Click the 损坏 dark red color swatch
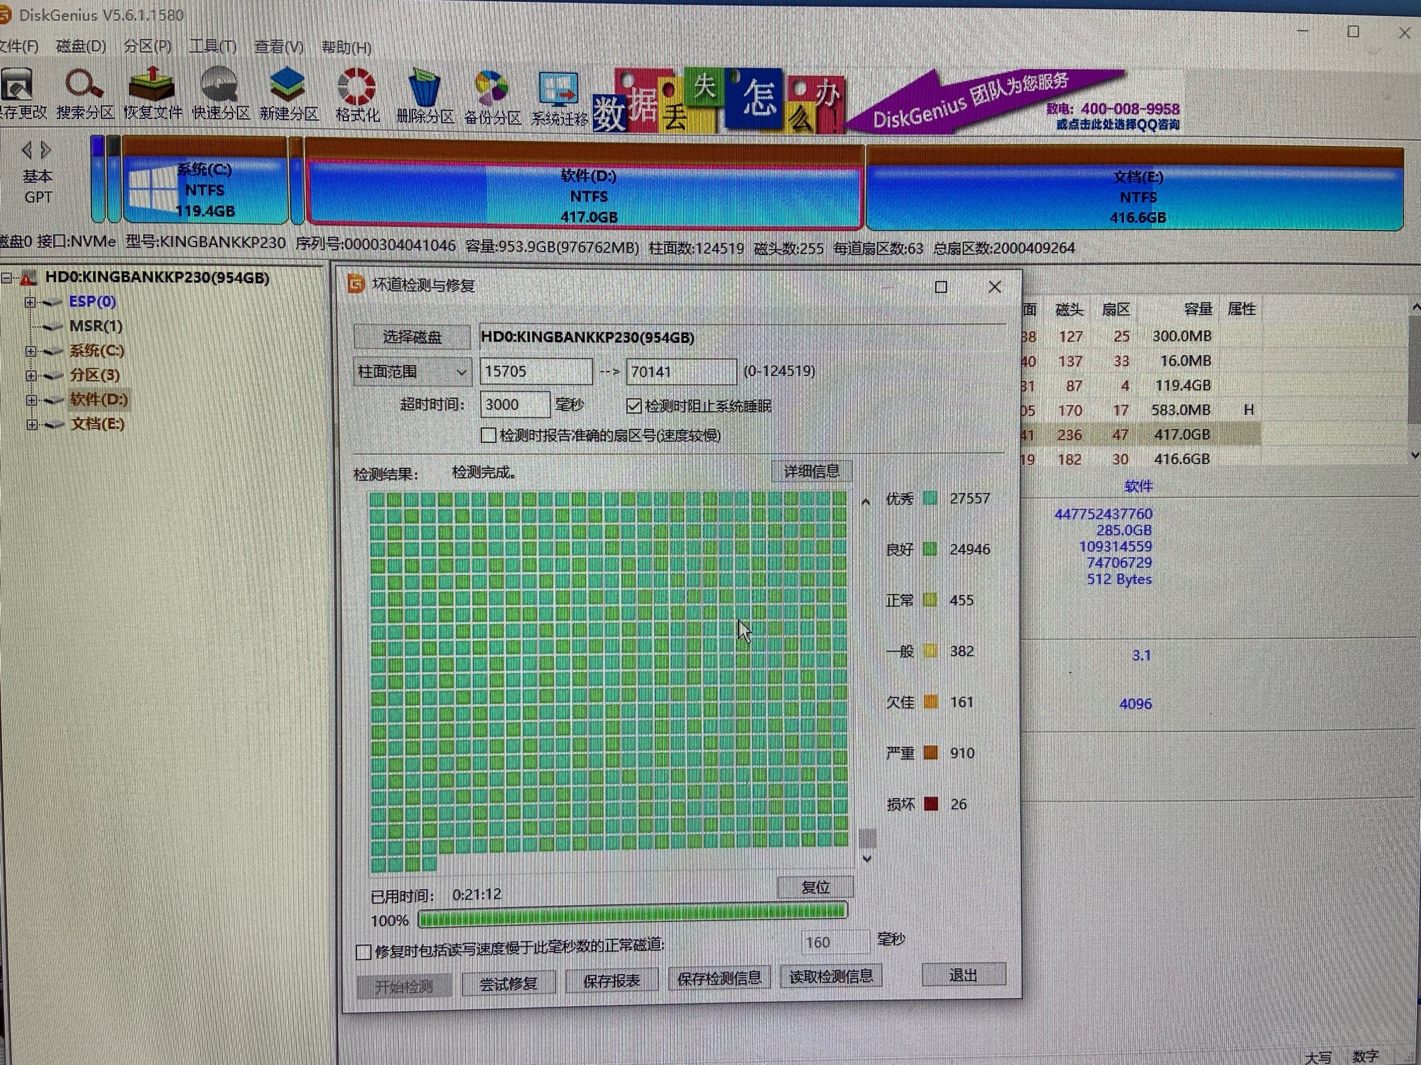1421x1065 pixels. [x=930, y=804]
